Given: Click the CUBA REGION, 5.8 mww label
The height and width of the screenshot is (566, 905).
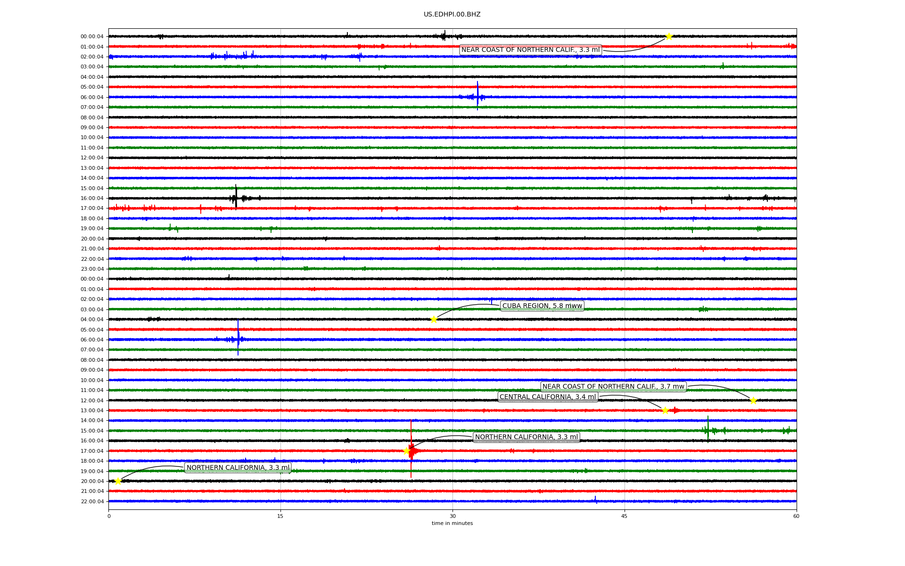Looking at the screenshot, I should [542, 306].
